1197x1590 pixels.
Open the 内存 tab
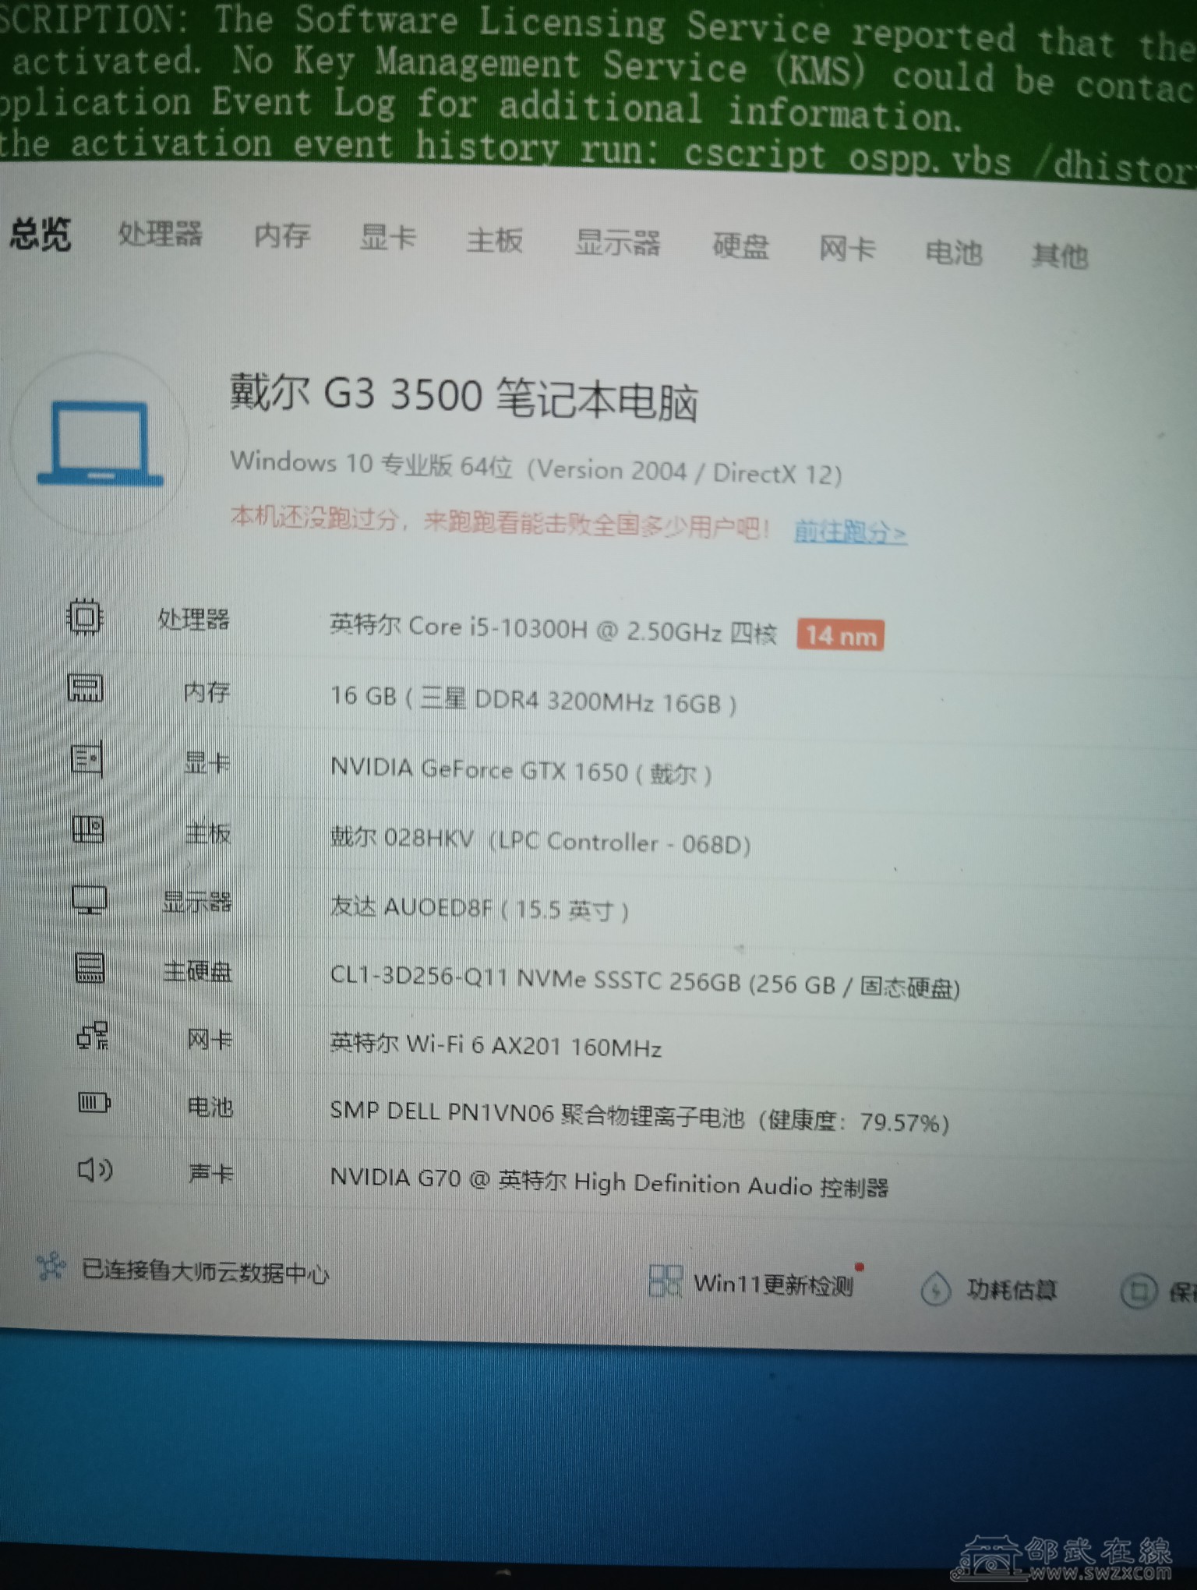(282, 235)
